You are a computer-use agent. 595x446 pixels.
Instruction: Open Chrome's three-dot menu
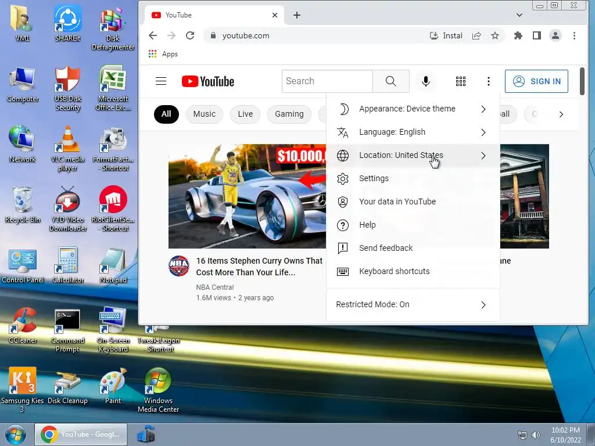coord(574,35)
